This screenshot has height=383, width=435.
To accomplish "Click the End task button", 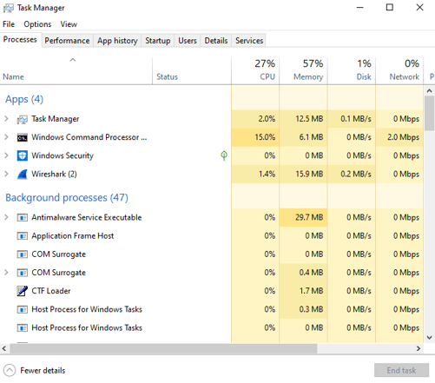I will pyautogui.click(x=401, y=370).
